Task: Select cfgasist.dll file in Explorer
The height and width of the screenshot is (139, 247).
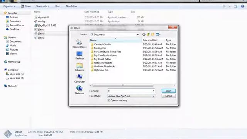Action: click(x=42, y=17)
